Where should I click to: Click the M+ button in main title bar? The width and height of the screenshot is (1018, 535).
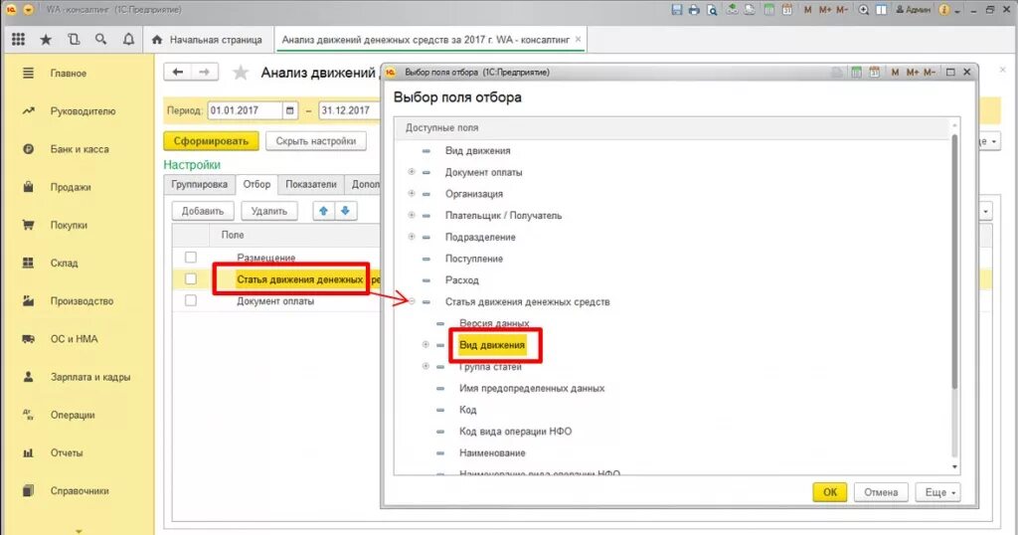click(824, 10)
